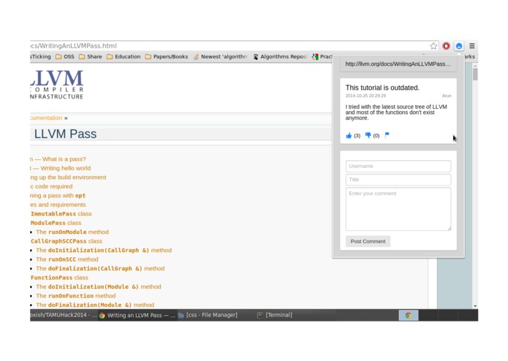Click the Chrome icon in the taskbar tray
This screenshot has width=508, height=361.
tap(408, 315)
